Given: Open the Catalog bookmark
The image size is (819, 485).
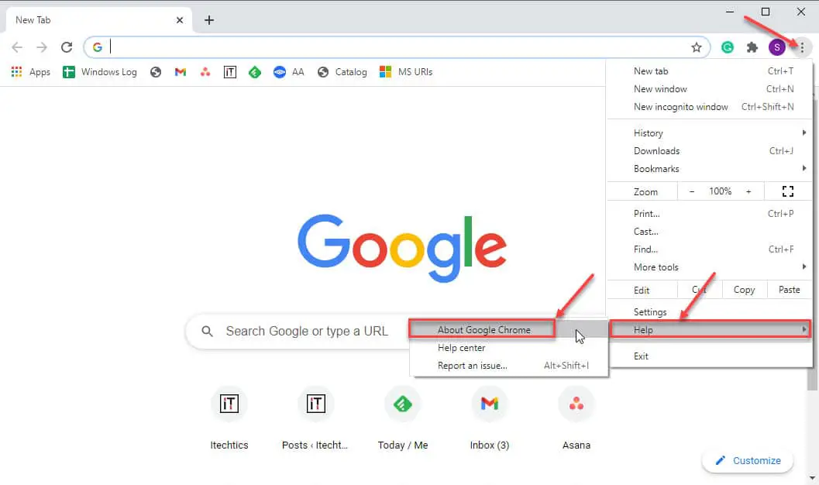Looking at the screenshot, I should tap(342, 72).
